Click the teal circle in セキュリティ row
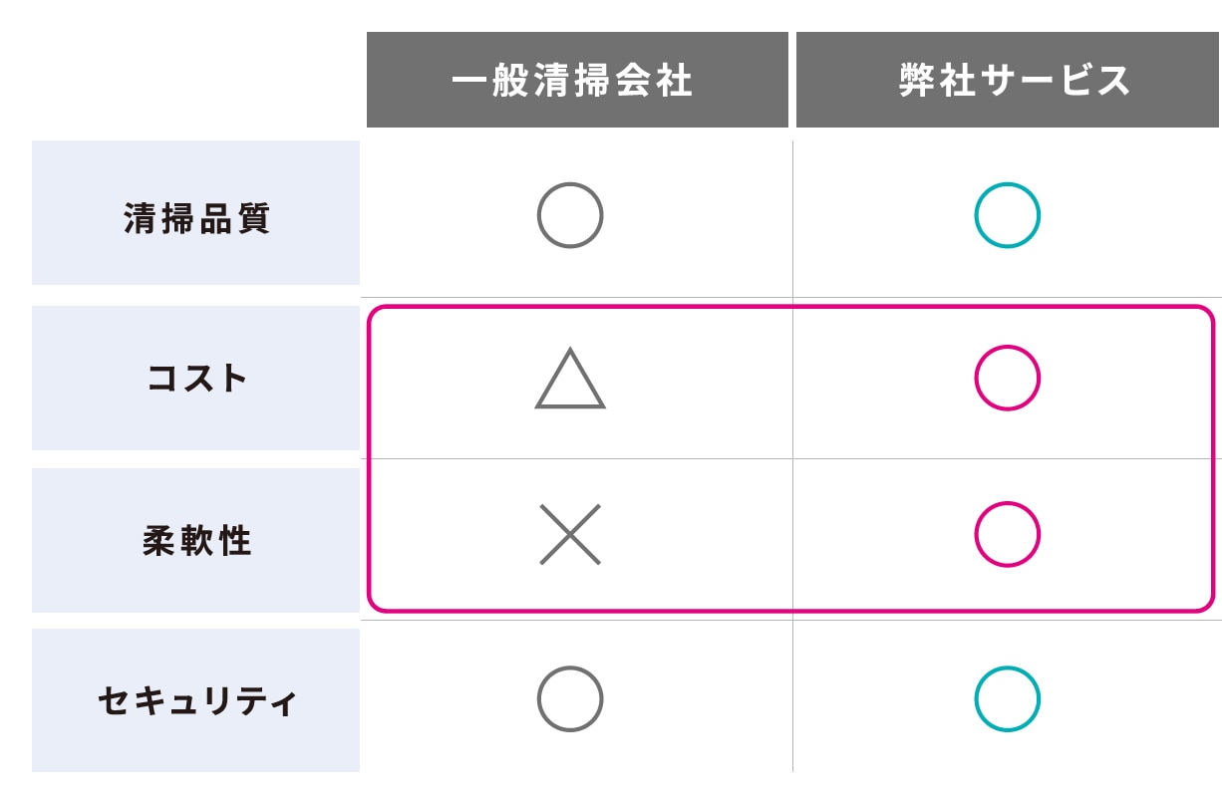This screenshot has width=1222, height=799. tap(1007, 698)
